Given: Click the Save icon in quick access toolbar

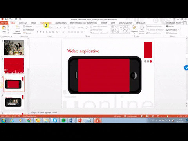Looking at the screenshot, I should click(x=7, y=19).
